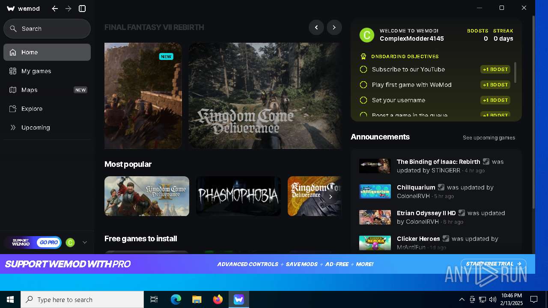Check the Play first game with WeMod objective

point(363,85)
